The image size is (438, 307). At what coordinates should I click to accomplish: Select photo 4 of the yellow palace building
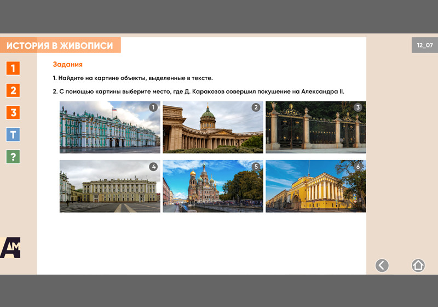109,186
